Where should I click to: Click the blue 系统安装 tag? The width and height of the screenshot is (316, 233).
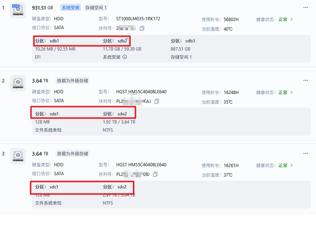point(71,8)
